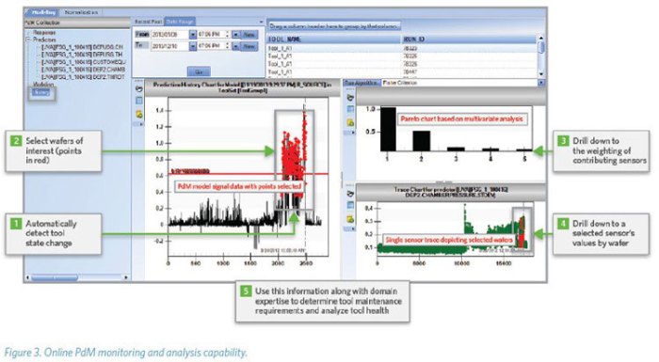659x362 pixels.
Task: Click the PdM Collection panel header
Action: click(x=77, y=23)
